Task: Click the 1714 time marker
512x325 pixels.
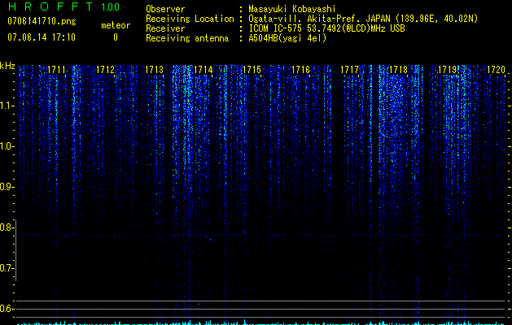Action: coord(203,70)
